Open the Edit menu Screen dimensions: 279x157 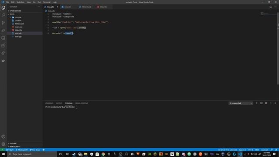point(13,2)
